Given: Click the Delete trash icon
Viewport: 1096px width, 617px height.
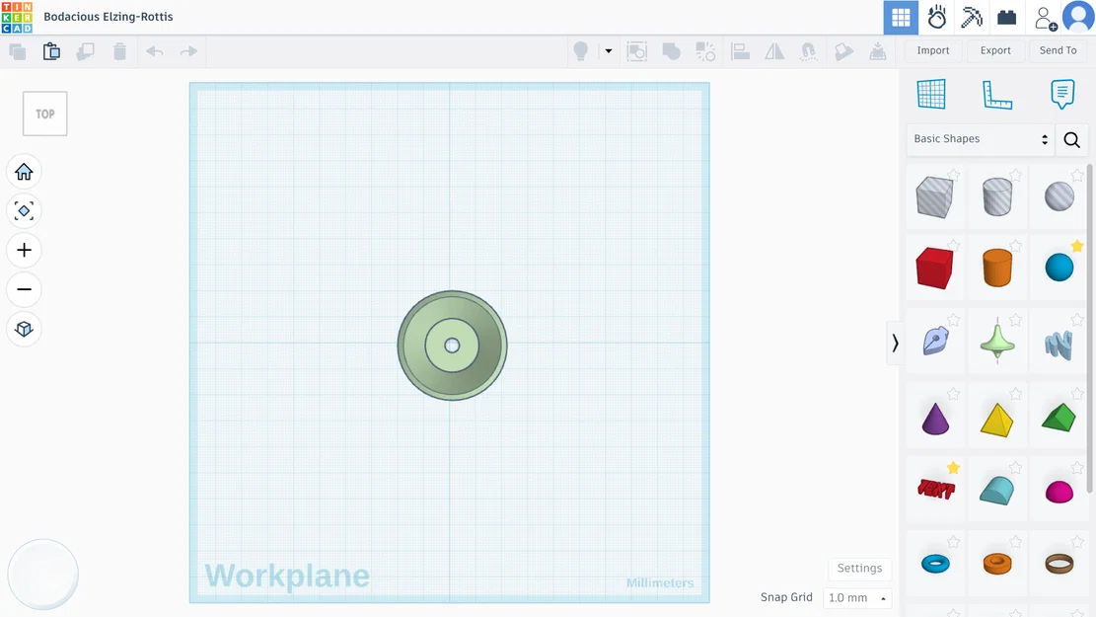Looking at the screenshot, I should [x=119, y=51].
